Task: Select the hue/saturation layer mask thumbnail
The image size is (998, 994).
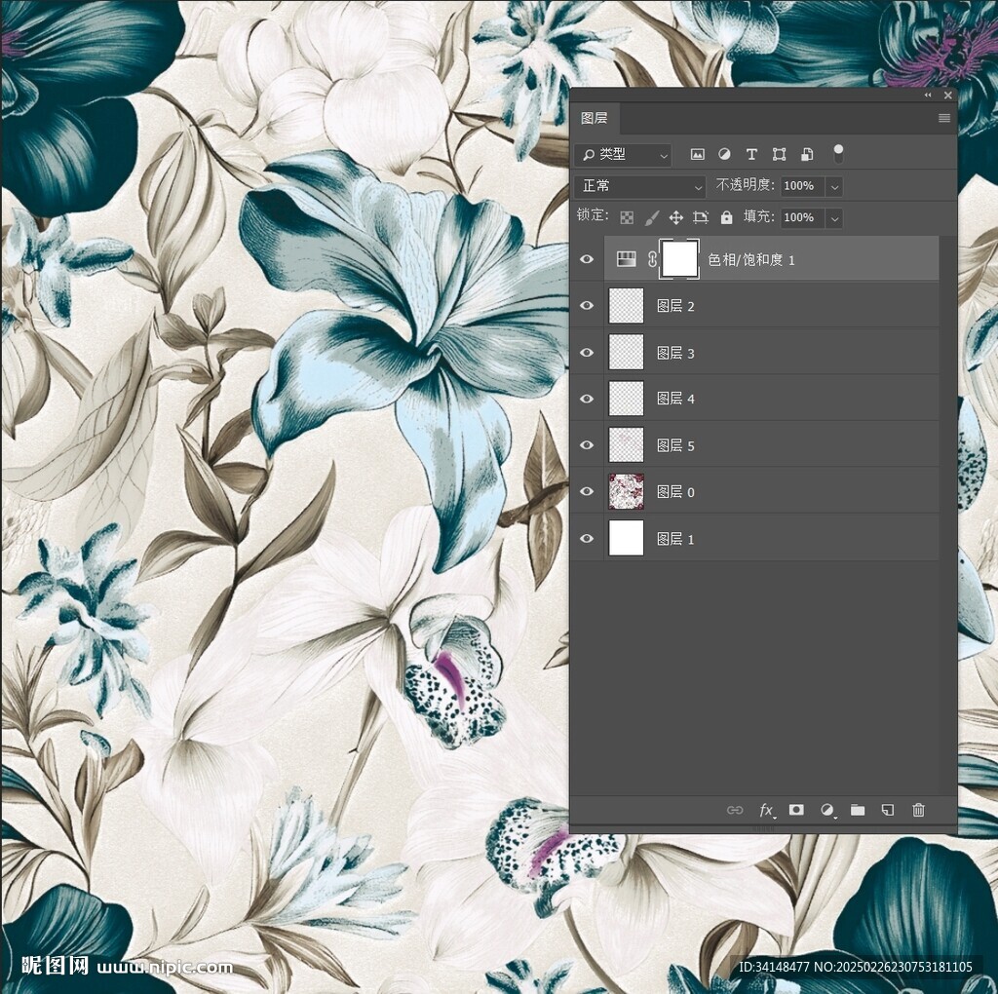Action: tap(679, 259)
